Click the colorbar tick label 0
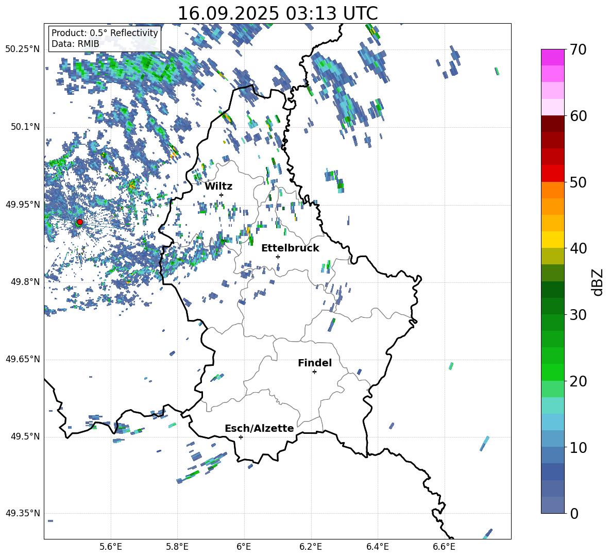 point(574,514)
